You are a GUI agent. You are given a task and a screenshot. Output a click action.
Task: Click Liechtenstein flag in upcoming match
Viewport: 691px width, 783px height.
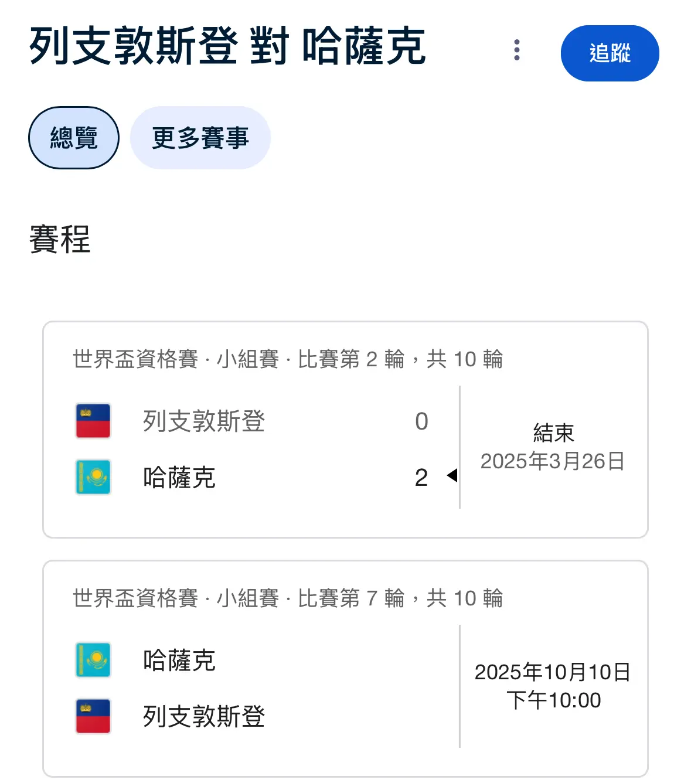click(93, 716)
